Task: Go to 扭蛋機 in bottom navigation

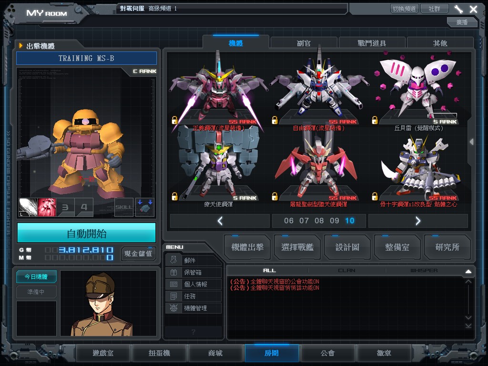Action: pyautogui.click(x=159, y=353)
